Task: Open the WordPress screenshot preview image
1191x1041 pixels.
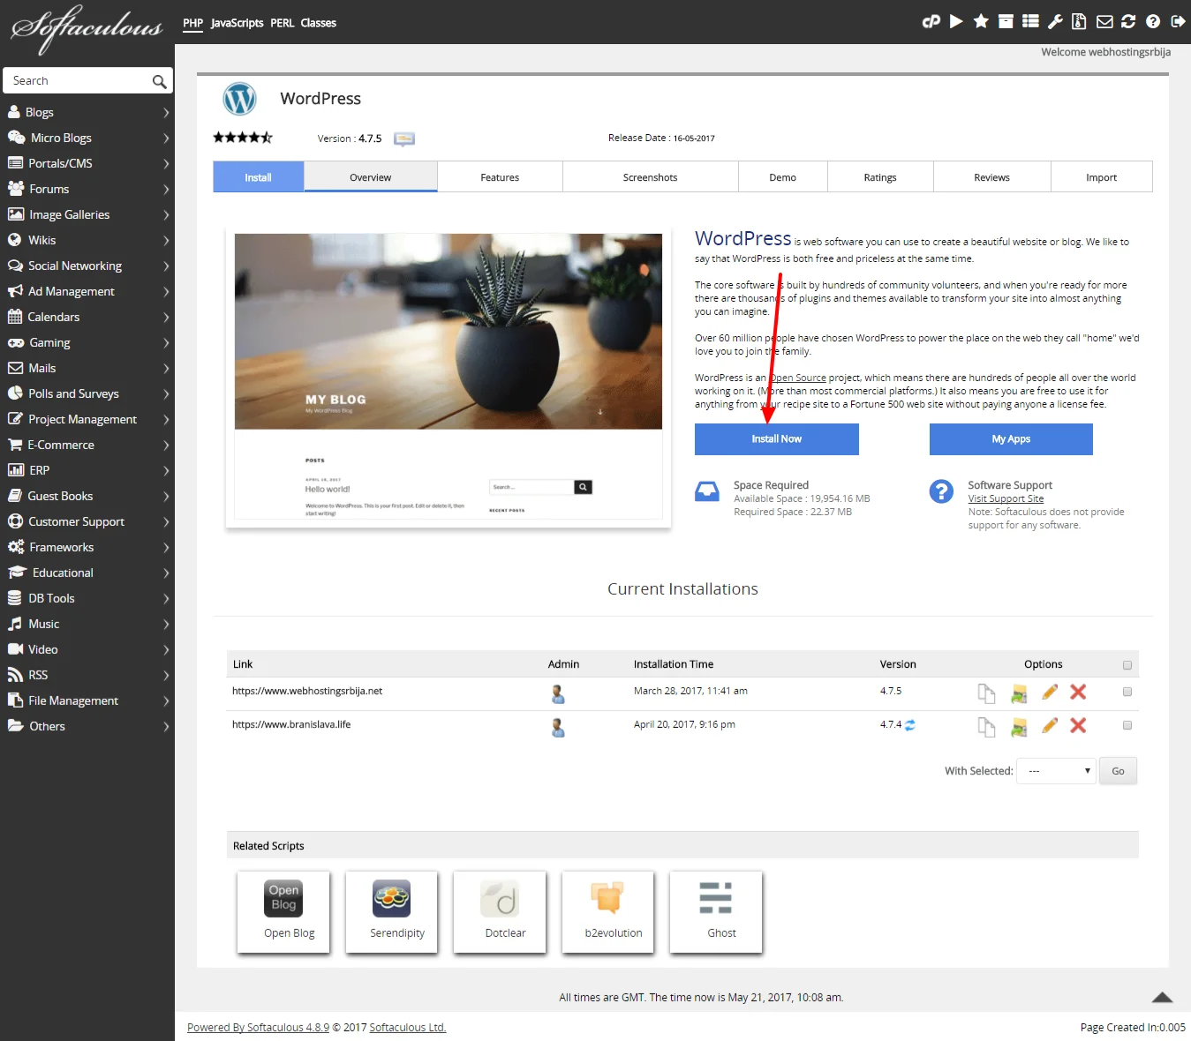Action: click(x=449, y=376)
